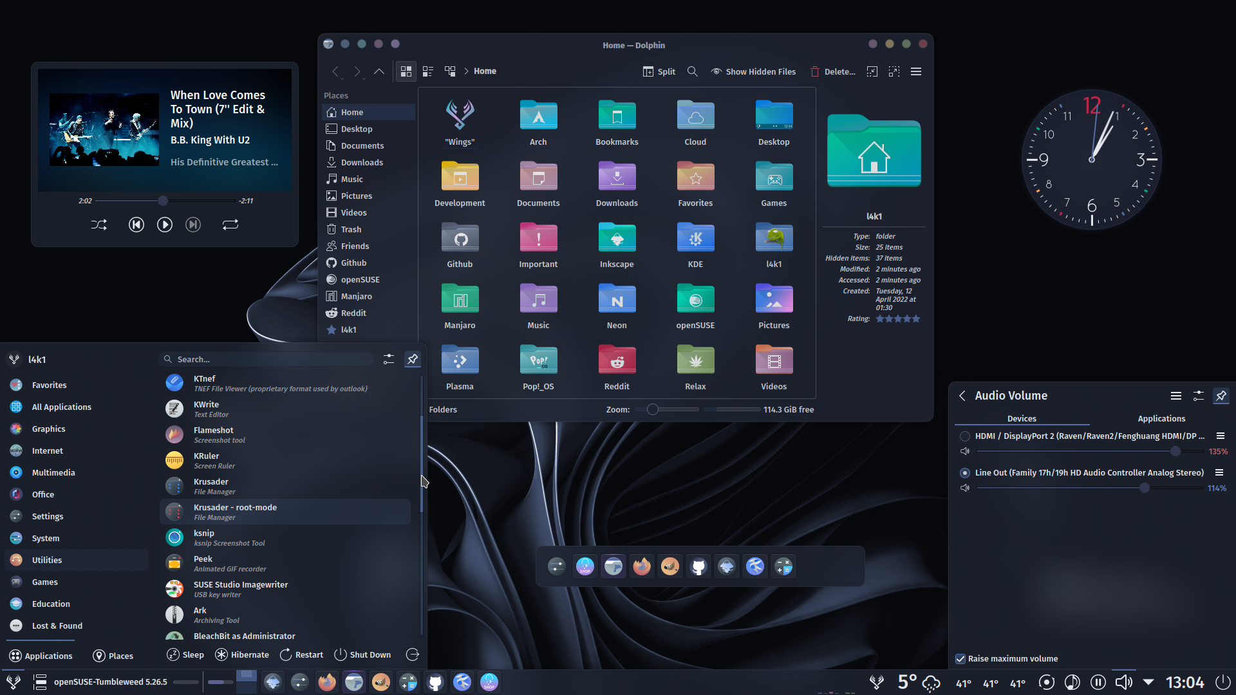Click Split in Dolphin toolbar

click(x=659, y=71)
